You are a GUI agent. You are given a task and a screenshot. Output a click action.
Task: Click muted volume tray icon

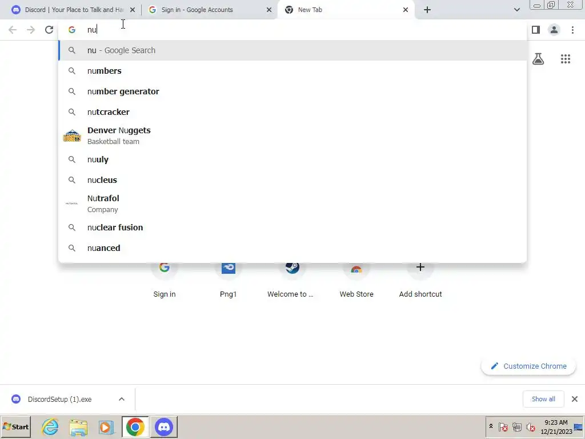530,426
